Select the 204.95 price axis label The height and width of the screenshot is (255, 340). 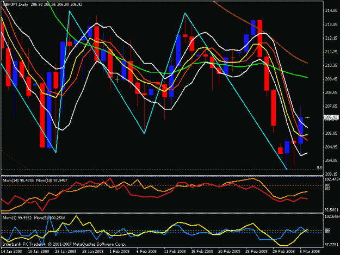331,147
